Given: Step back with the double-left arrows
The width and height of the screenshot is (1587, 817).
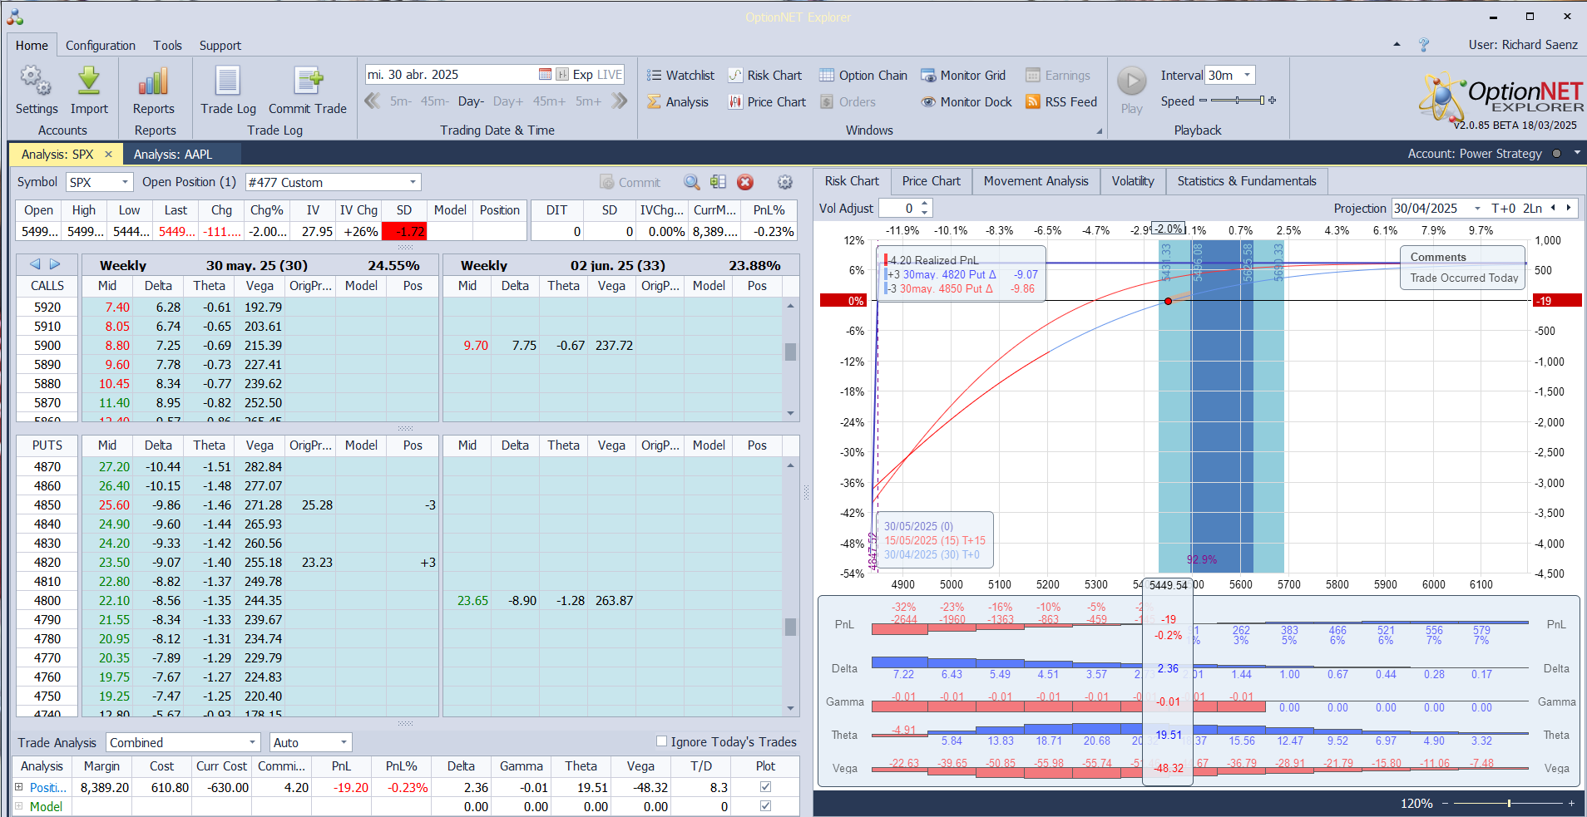Looking at the screenshot, I should [373, 101].
